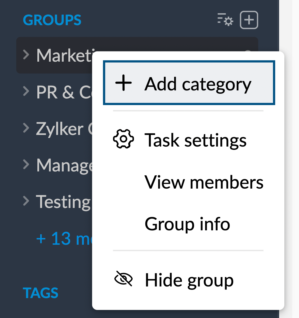This screenshot has height=318, width=299.
Task: Click the crossed-eye icon beside Hide group
Action: [x=123, y=279]
